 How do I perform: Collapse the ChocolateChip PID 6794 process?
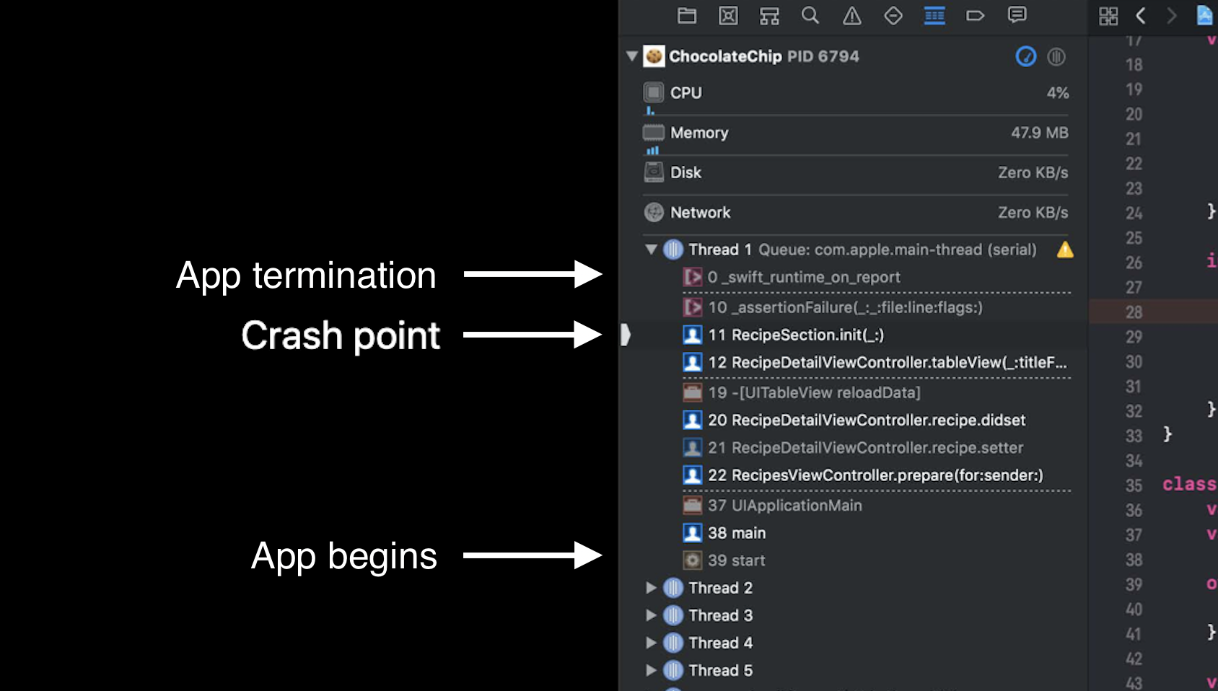pos(631,56)
